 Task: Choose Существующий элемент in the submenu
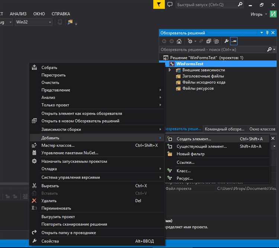click(x=218, y=146)
